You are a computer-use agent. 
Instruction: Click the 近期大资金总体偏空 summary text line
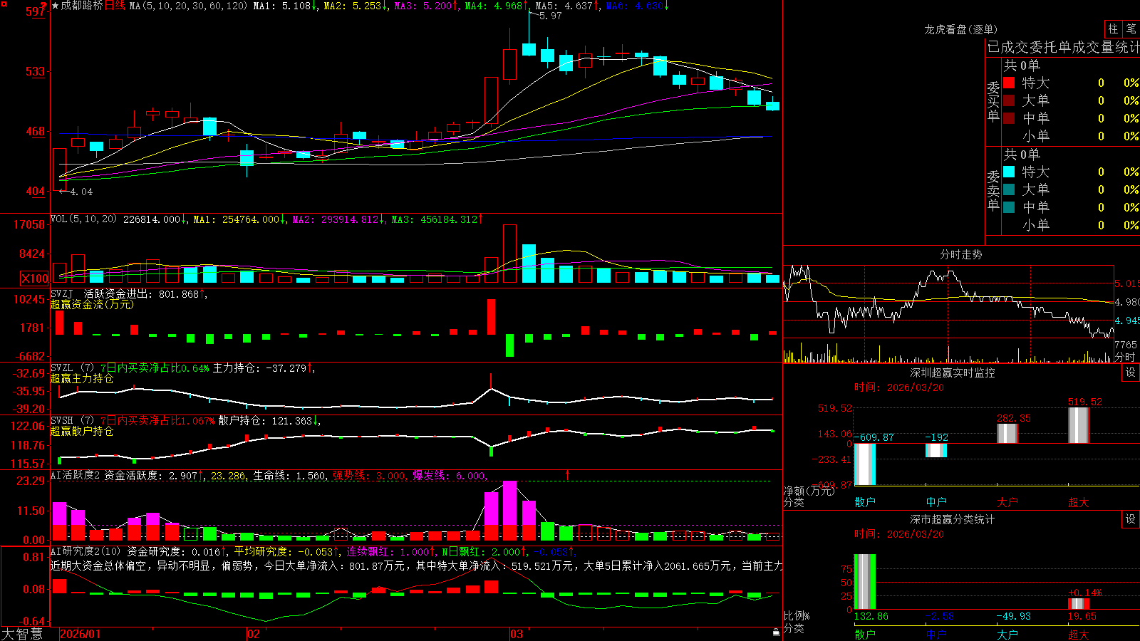point(416,566)
